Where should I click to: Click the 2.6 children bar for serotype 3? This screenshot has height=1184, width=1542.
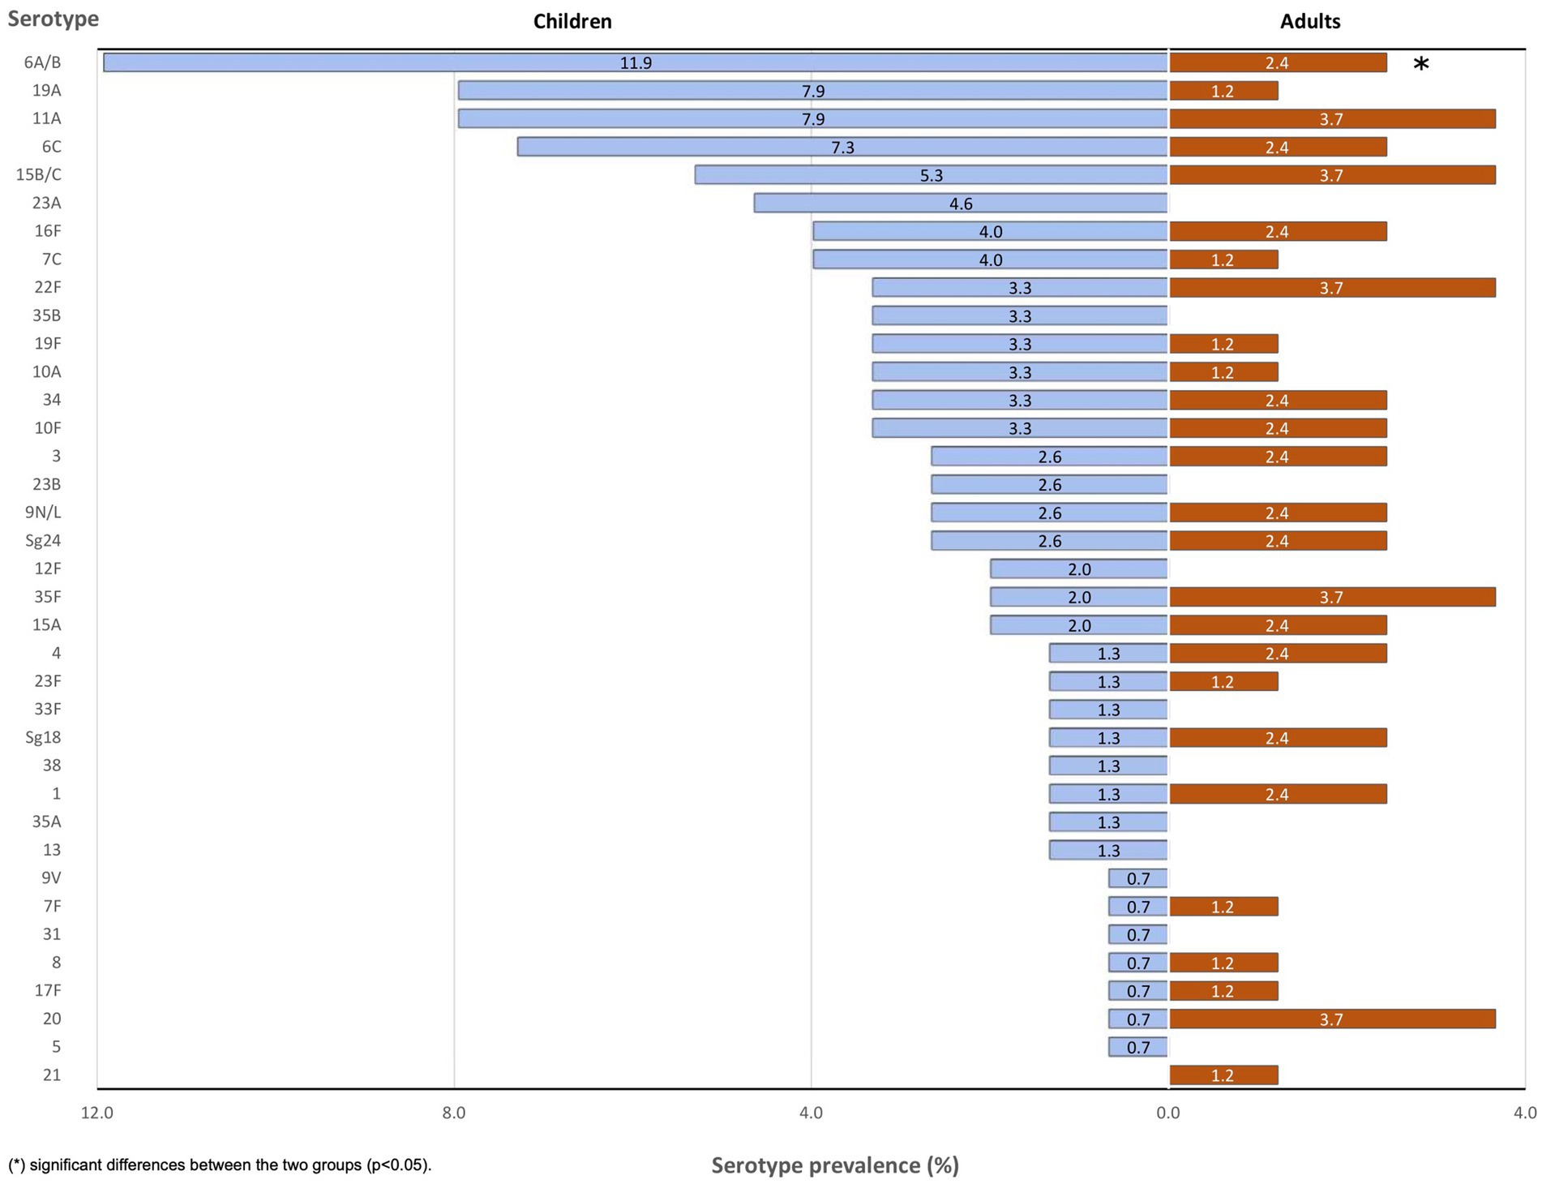(1050, 456)
